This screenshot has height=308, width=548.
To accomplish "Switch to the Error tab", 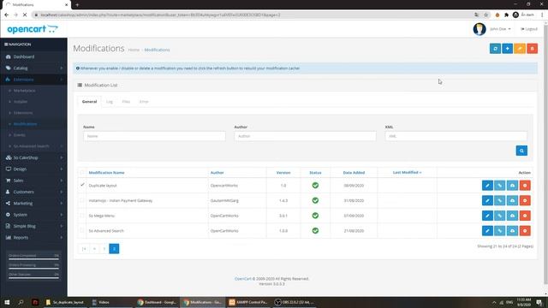I will click(x=144, y=102).
